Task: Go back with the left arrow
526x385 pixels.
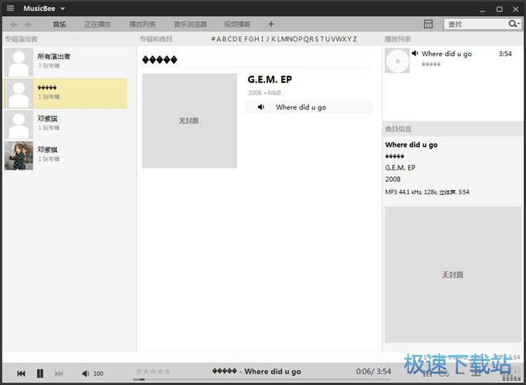Action: click(13, 24)
